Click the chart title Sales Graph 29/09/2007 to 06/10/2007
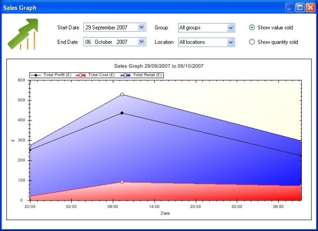This screenshot has height=231, width=318. pyautogui.click(x=158, y=66)
